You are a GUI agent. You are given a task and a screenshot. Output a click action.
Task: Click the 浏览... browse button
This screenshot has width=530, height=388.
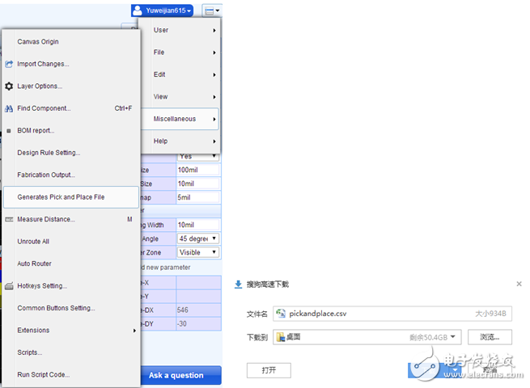(x=490, y=337)
